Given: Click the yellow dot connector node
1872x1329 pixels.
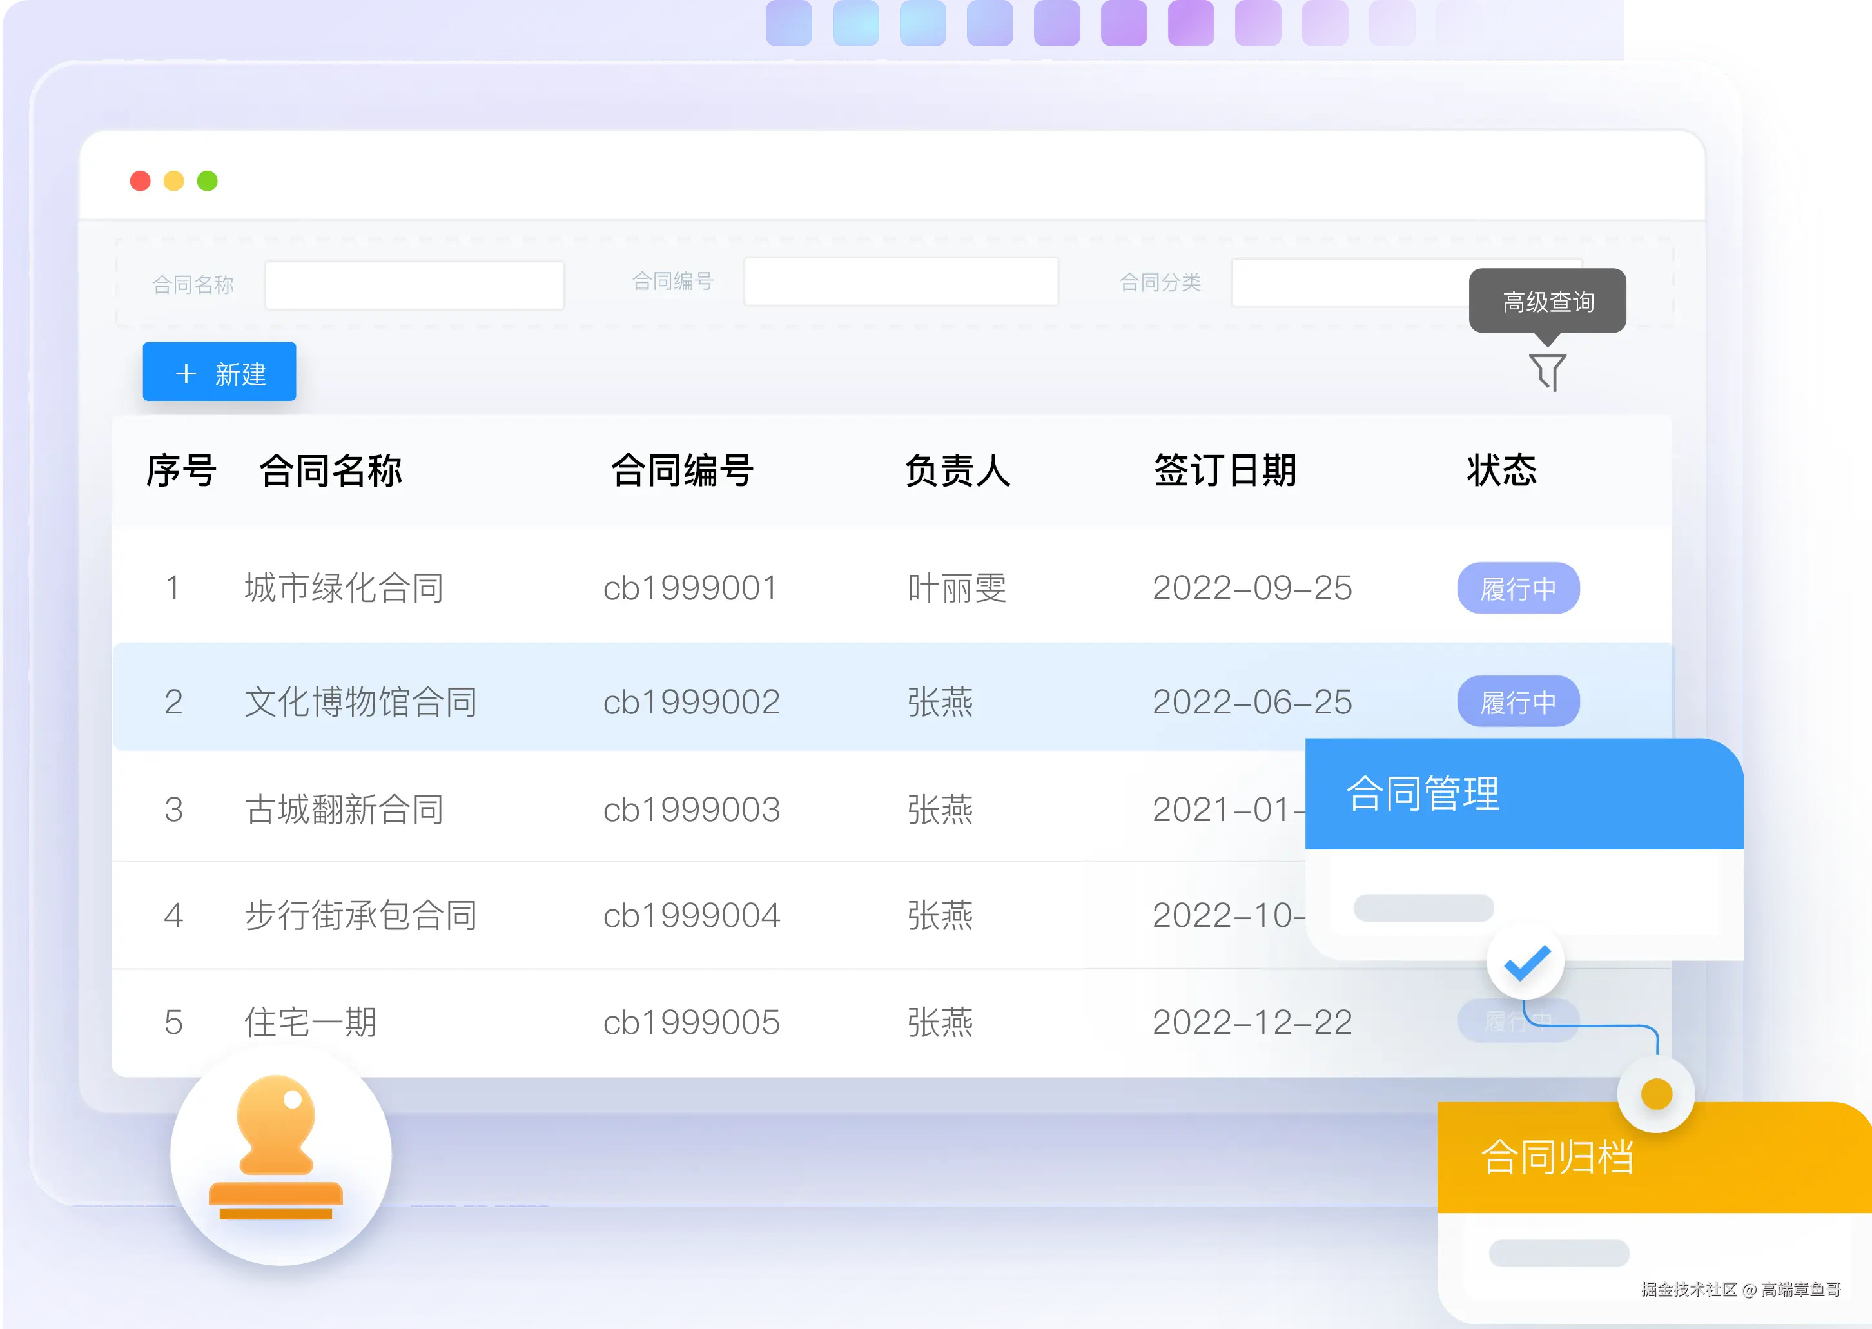Looking at the screenshot, I should coord(1656,1094).
